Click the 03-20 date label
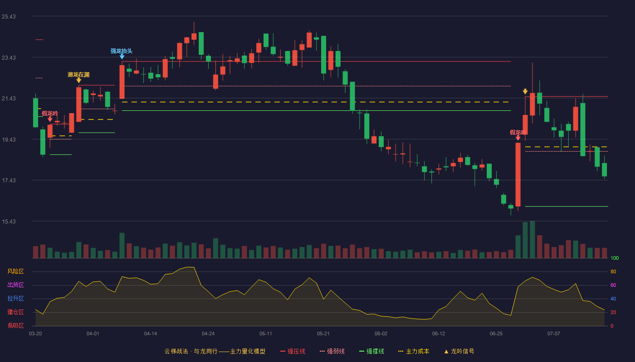This screenshot has height=362, width=635. (x=35, y=333)
